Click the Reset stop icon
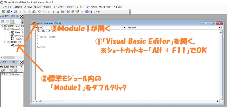227x107 pixels. coord(58,12)
